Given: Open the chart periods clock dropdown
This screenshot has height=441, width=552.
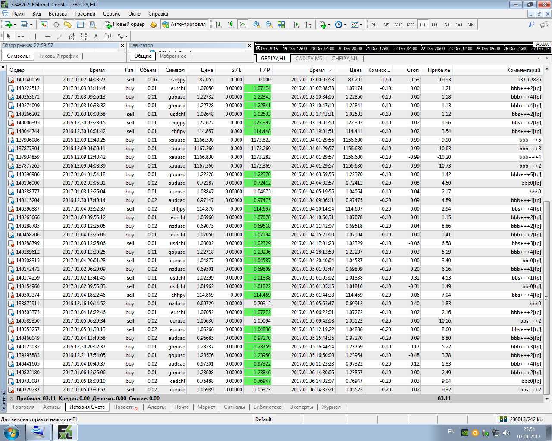Looking at the screenshot, I should pyautogui.click(x=340, y=25).
